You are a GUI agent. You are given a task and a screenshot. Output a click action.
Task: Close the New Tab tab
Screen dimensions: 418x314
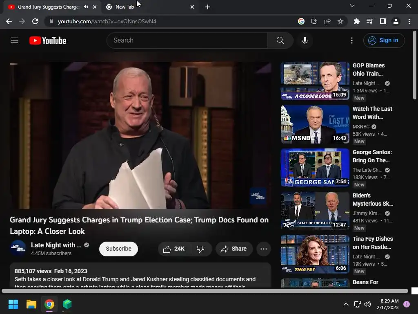[192, 7]
